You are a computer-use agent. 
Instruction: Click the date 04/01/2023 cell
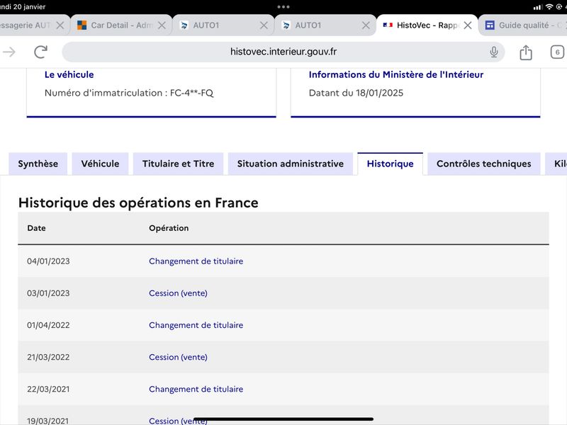tap(48, 261)
